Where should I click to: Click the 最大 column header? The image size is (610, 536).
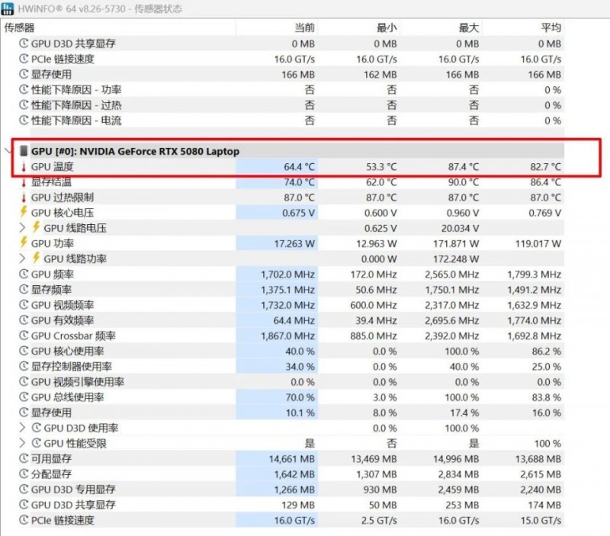(x=468, y=27)
